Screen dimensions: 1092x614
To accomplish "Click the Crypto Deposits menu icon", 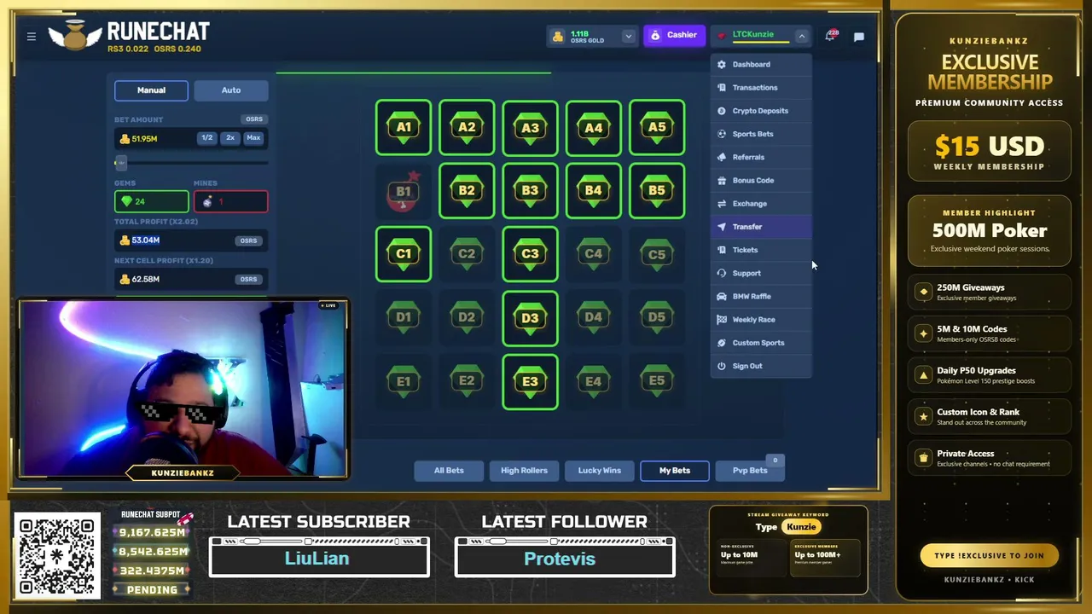I will tap(722, 111).
